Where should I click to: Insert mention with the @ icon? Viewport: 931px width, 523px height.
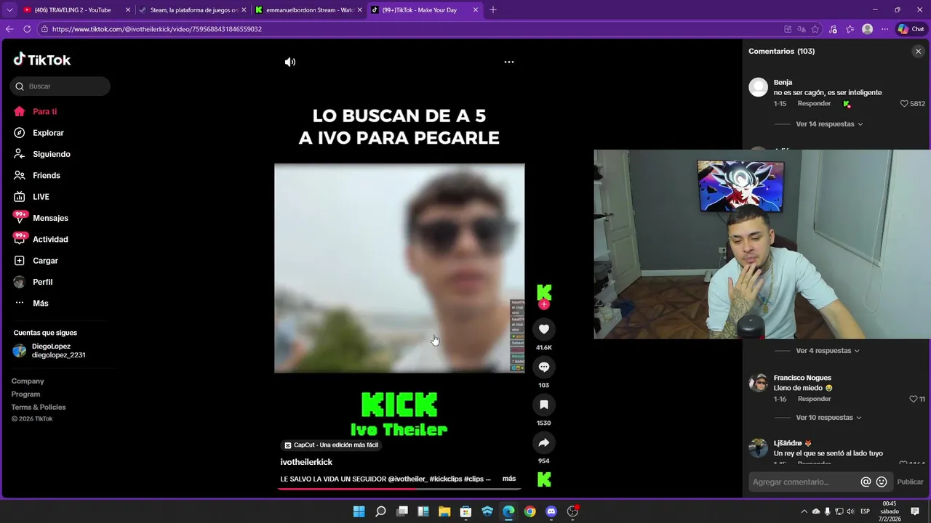coord(866,482)
